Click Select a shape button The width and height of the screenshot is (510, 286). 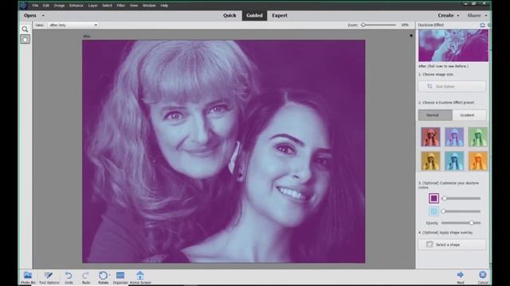point(452,245)
